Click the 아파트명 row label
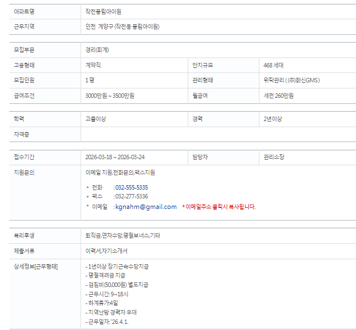The width and height of the screenshot is (356, 330). (24, 12)
